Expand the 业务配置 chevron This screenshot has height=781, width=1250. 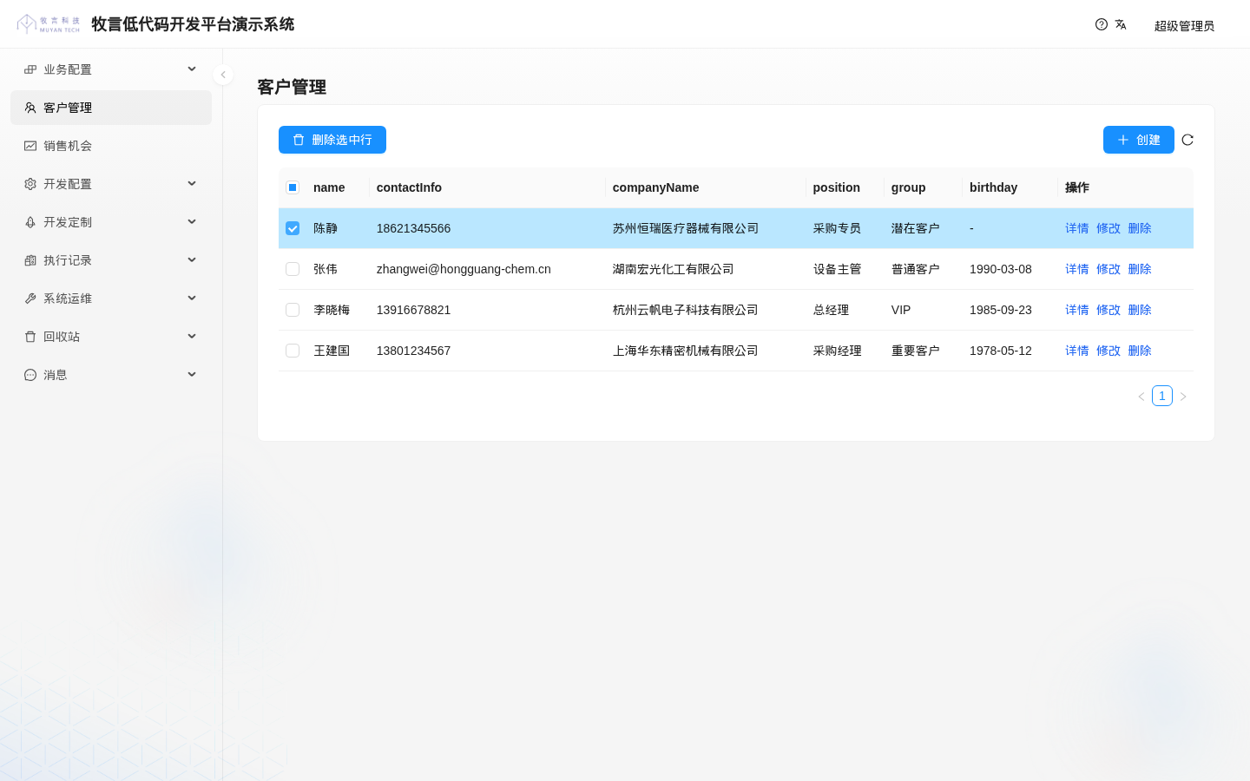(192, 69)
